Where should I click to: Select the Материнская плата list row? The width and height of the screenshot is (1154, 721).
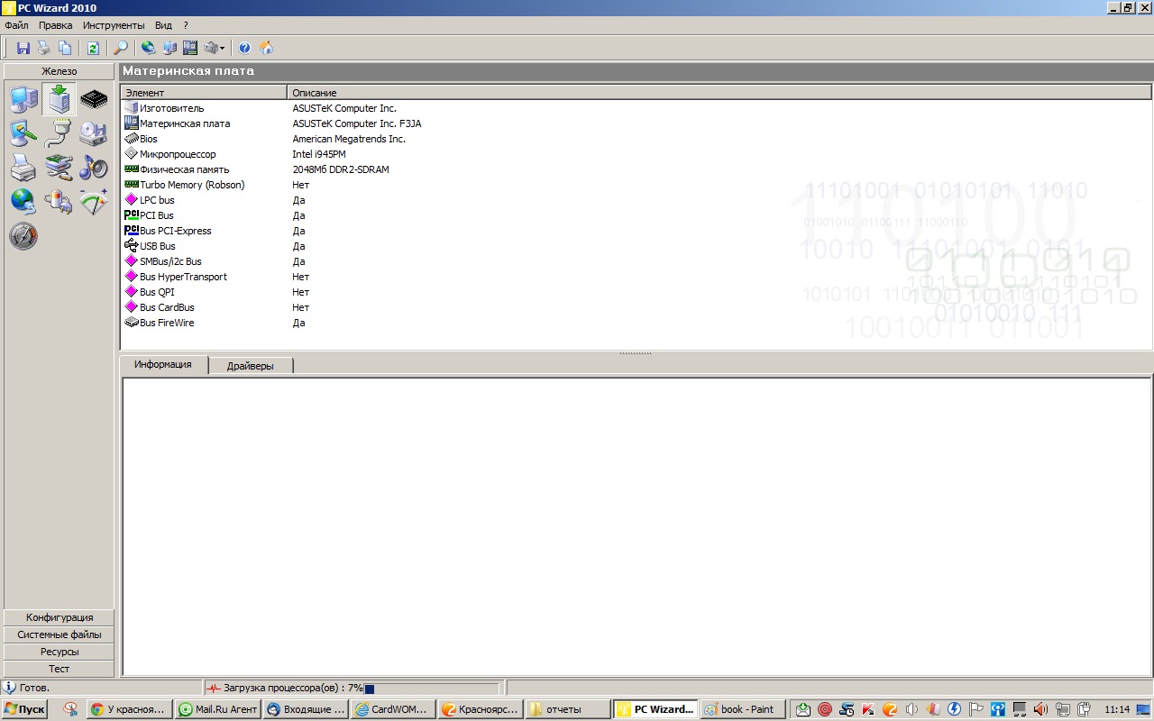pyautogui.click(x=636, y=123)
